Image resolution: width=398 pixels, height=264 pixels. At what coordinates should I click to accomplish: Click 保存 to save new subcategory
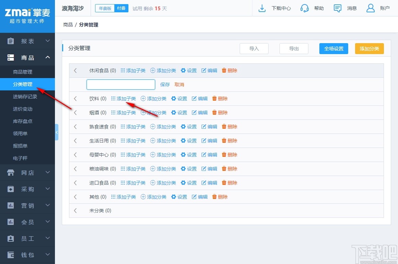[165, 85]
